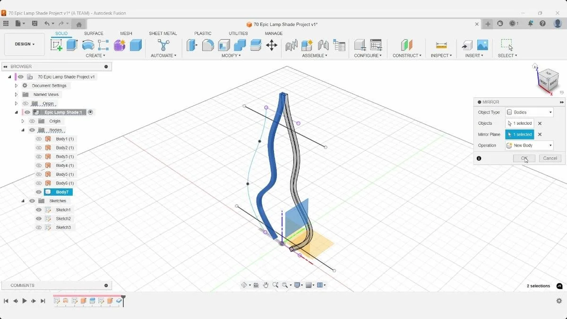567x319 pixels.
Task: Open the Automate tool icon
Action: click(163, 45)
